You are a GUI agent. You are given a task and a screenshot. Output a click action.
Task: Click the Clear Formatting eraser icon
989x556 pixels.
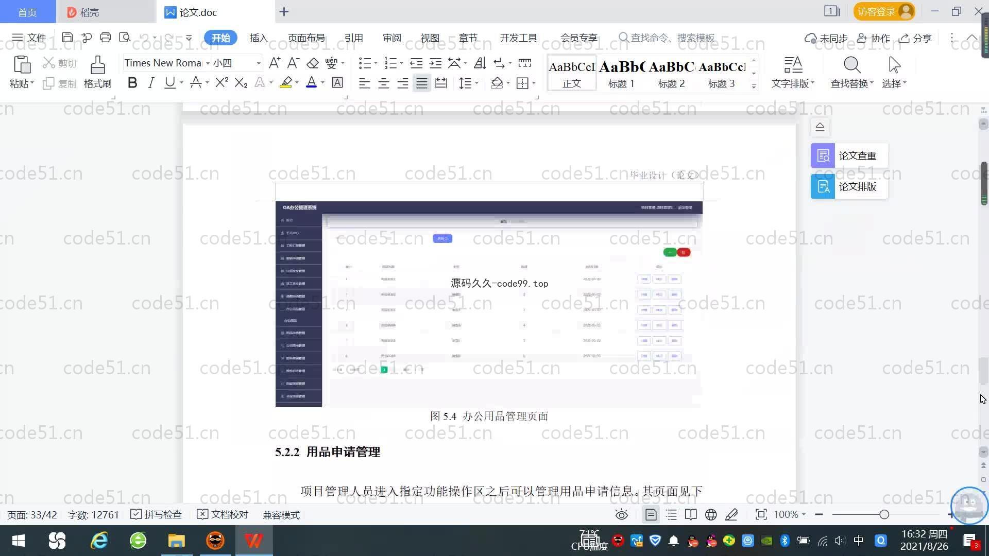coord(312,63)
